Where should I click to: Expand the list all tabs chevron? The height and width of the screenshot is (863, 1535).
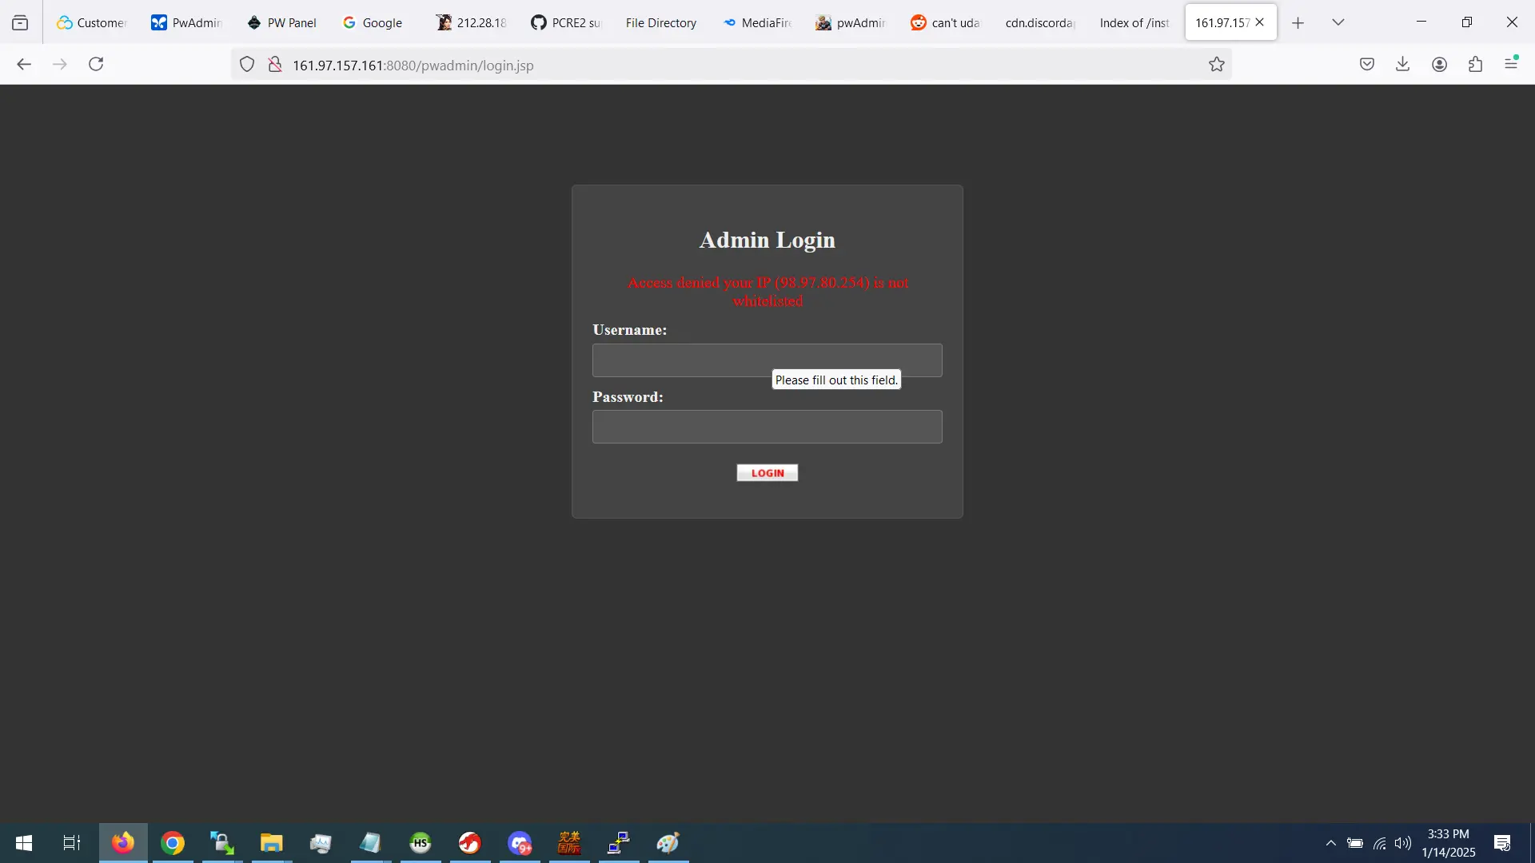pyautogui.click(x=1338, y=22)
